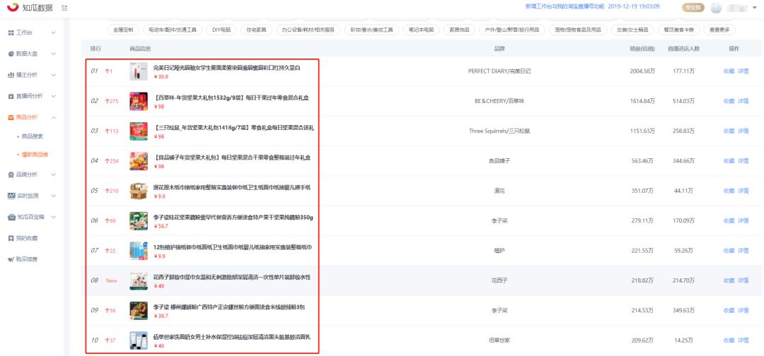Image resolution: width=764 pixels, height=356 pixels.
Task: Open 花西子 makeup remover wipes thumbnail
Action: (139, 280)
